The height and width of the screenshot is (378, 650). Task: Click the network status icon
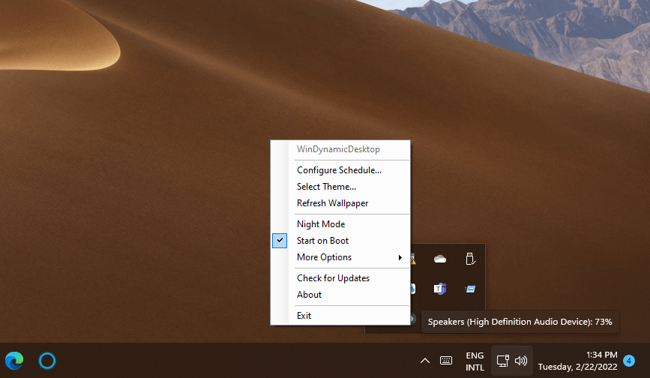pyautogui.click(x=502, y=361)
